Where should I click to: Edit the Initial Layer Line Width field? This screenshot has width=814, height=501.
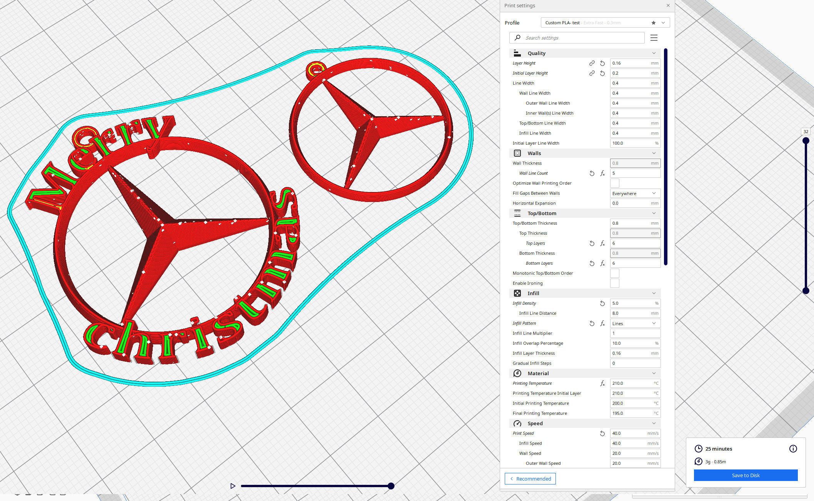(x=635, y=143)
